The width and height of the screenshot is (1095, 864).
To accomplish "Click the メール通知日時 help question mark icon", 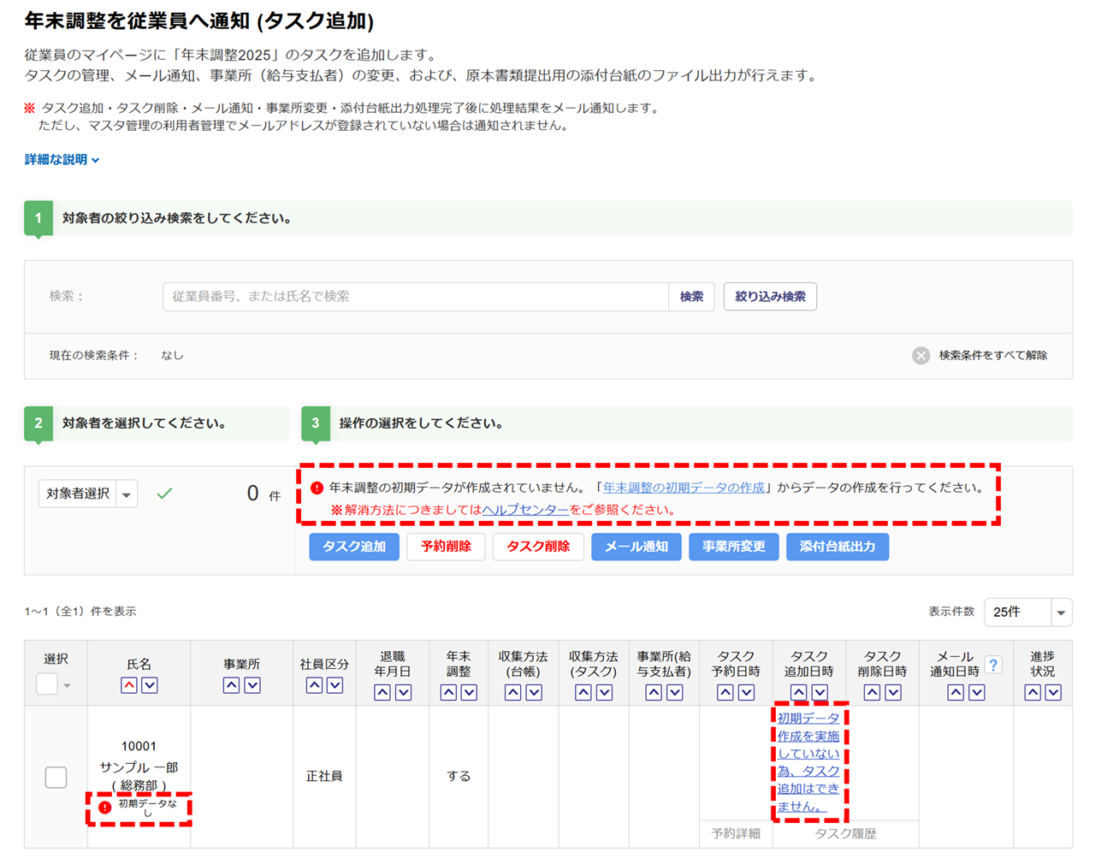I will pos(993,665).
